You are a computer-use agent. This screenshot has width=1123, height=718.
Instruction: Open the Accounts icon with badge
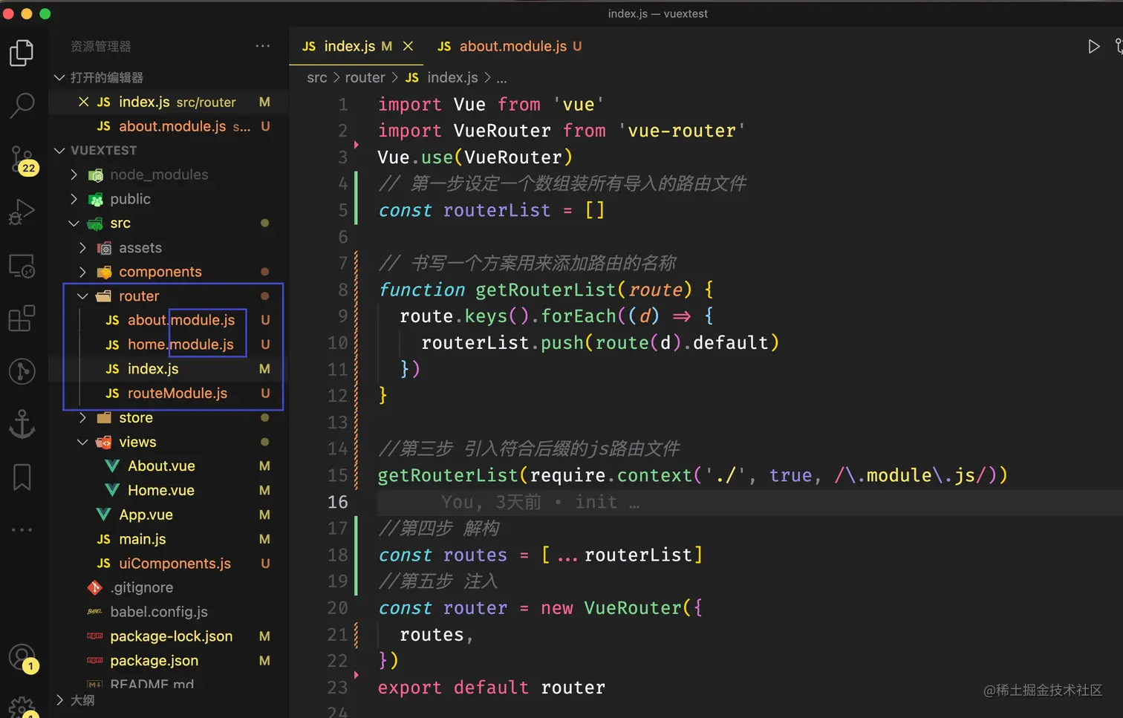click(22, 659)
